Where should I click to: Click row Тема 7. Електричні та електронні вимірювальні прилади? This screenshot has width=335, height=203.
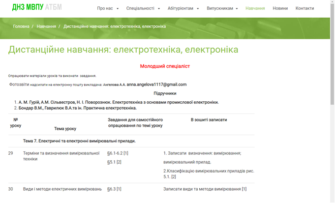[x=79, y=141]
